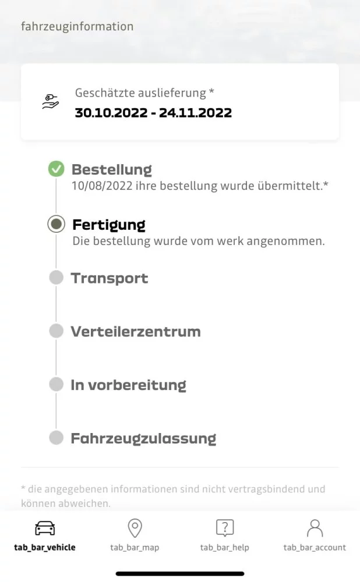Open the account person icon

coord(315,528)
